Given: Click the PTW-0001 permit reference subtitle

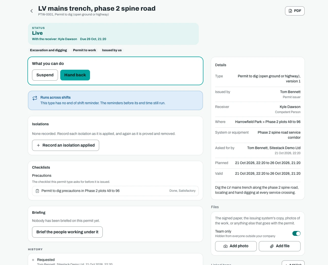Looking at the screenshot, I should coord(73,14).
